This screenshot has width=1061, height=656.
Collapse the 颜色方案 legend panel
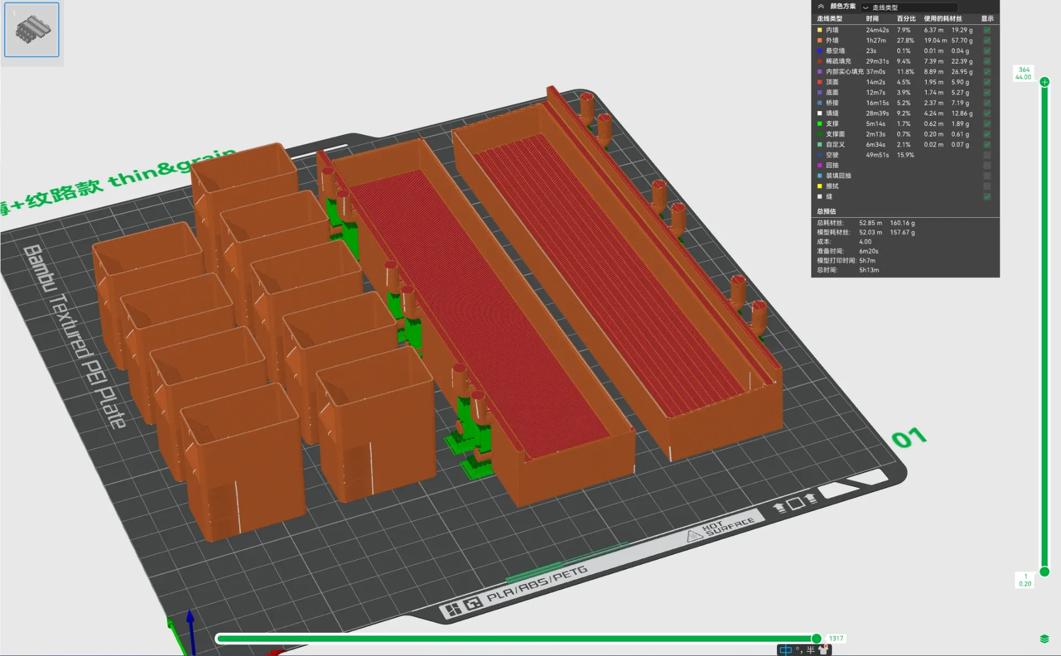tap(821, 7)
